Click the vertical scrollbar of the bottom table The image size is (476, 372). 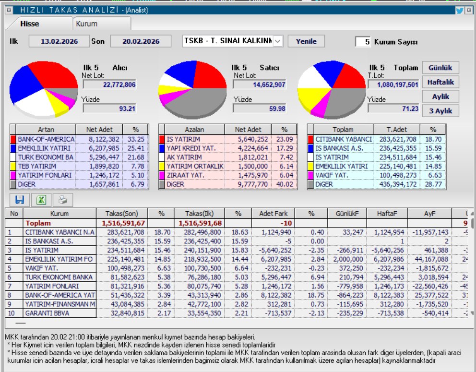tap(472, 263)
